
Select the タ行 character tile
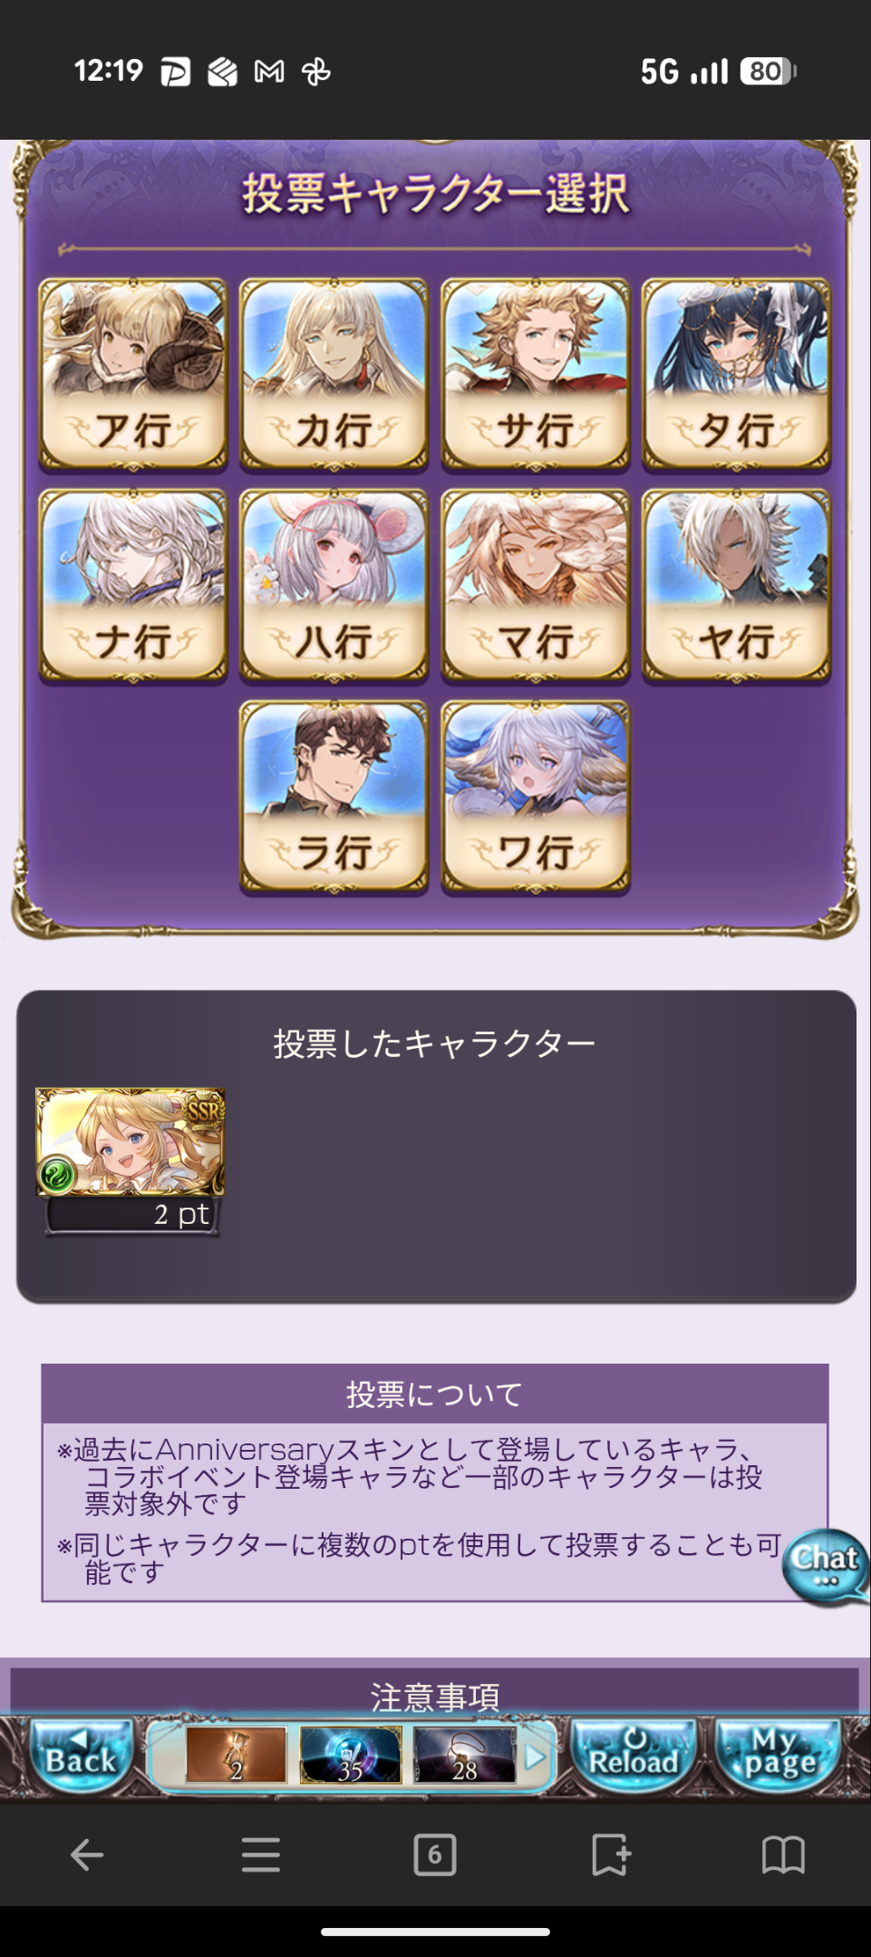[736, 375]
